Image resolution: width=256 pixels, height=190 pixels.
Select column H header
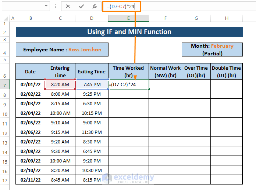click(227, 18)
